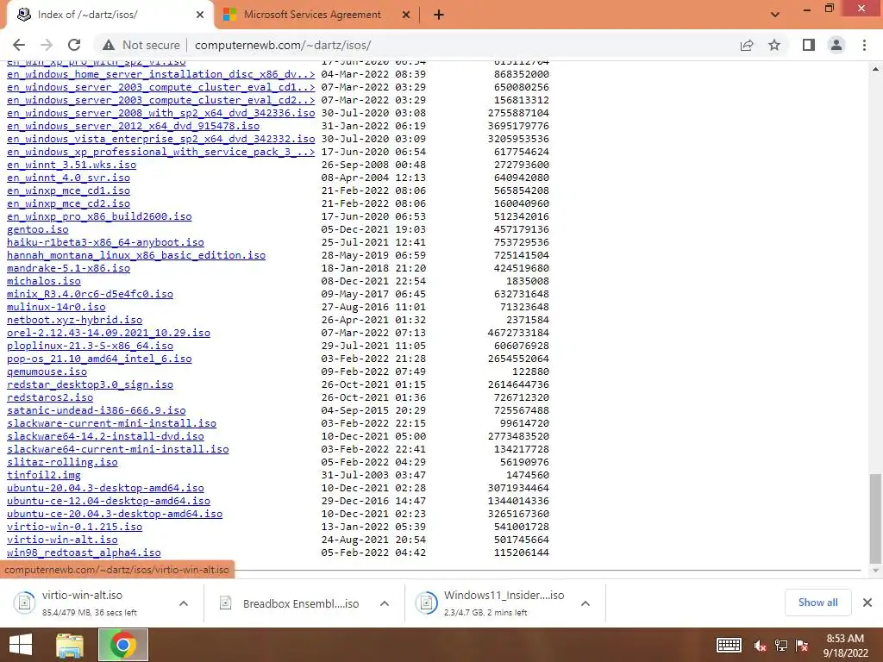Reload the current page
Viewport: 883px width, 662px height.
(x=74, y=45)
